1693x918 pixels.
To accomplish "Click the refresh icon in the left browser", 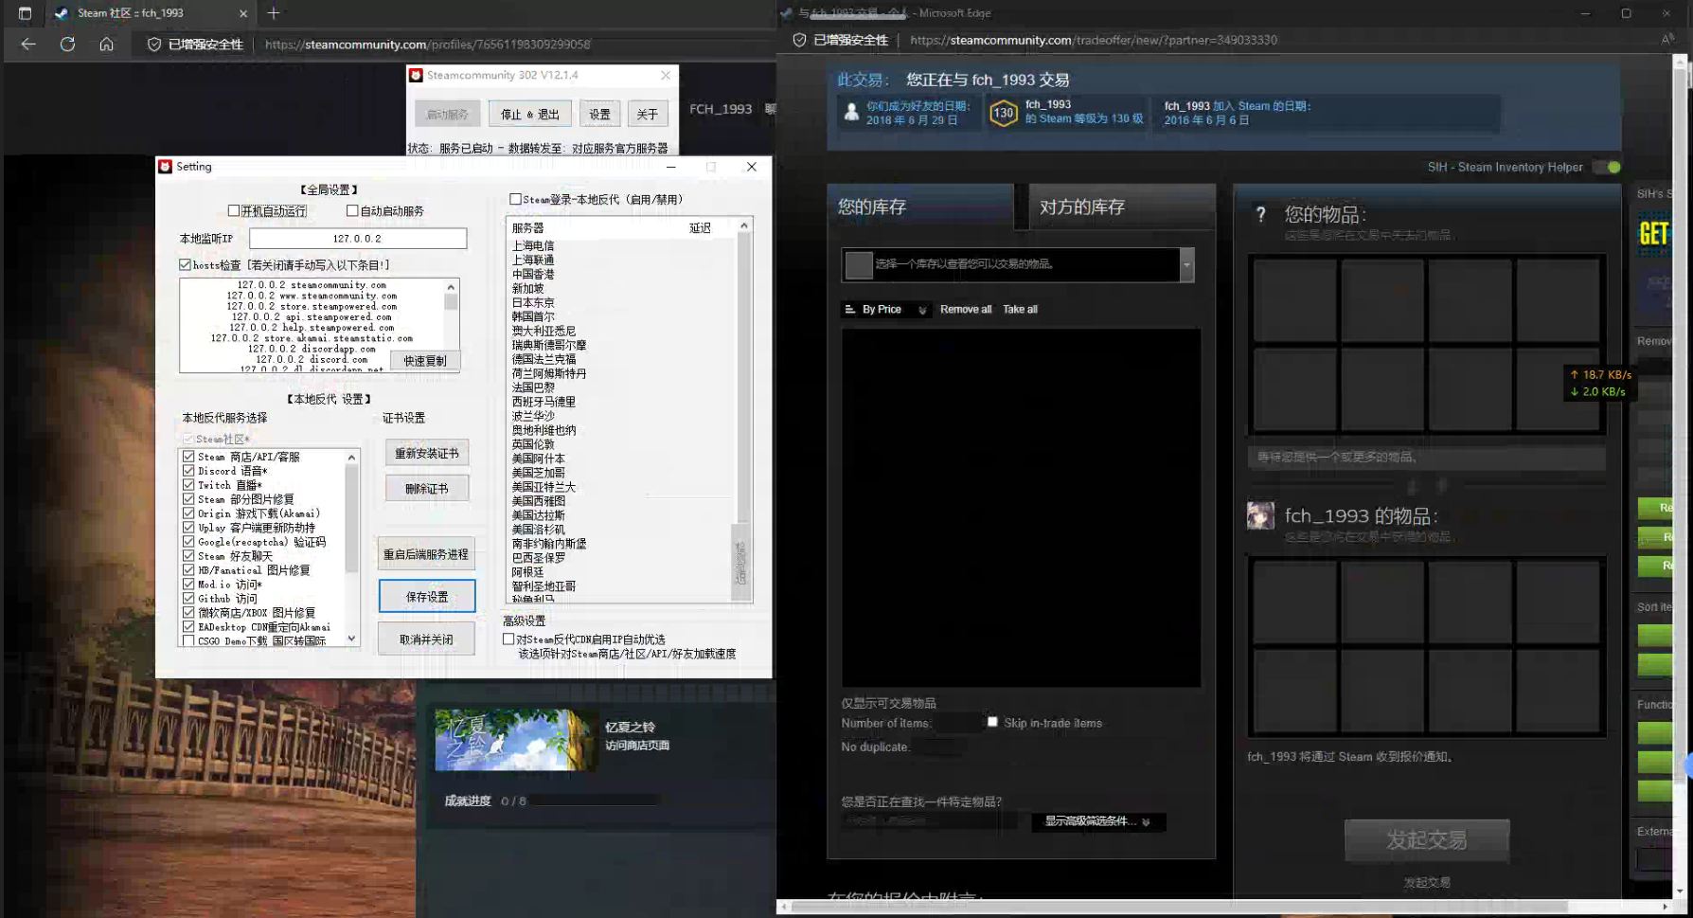I will tap(66, 44).
